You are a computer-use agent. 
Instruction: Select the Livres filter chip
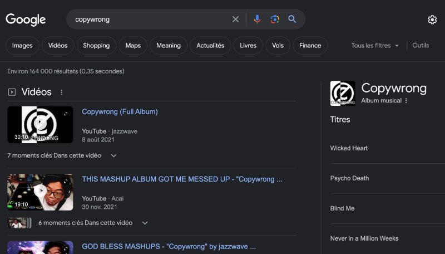point(248,46)
